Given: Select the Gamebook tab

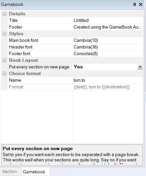Looking at the screenshot, I should 34,172.
